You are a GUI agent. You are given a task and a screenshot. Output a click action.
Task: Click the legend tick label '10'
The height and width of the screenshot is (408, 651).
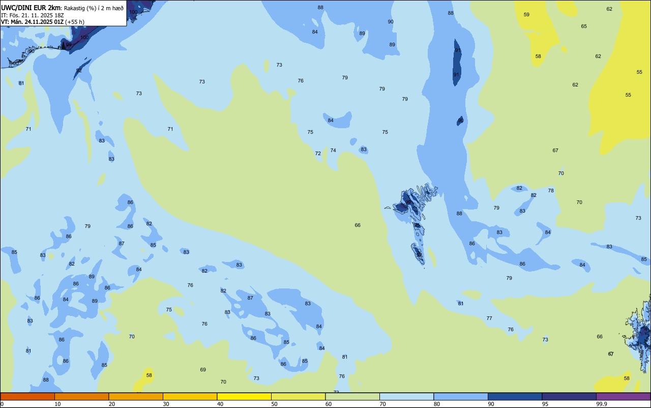tap(58, 404)
